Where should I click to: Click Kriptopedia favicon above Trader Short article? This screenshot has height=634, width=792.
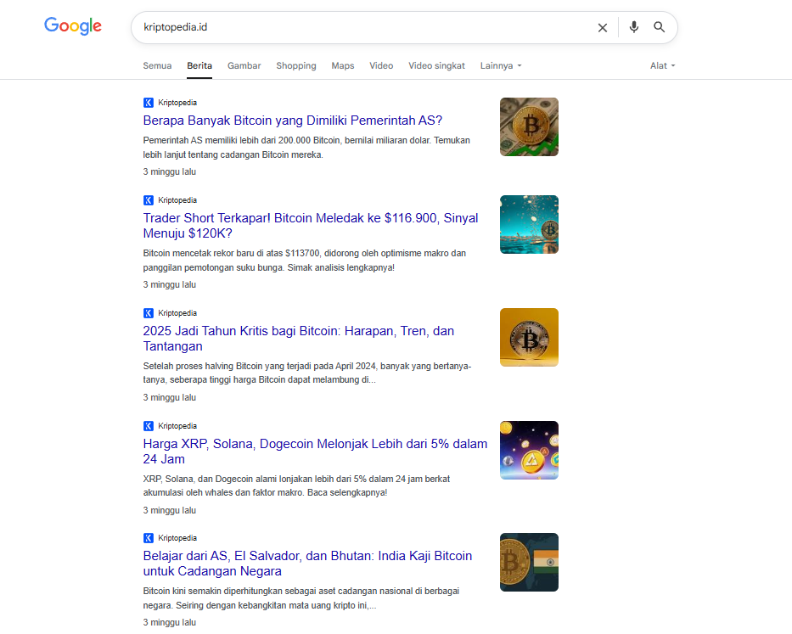click(x=149, y=200)
